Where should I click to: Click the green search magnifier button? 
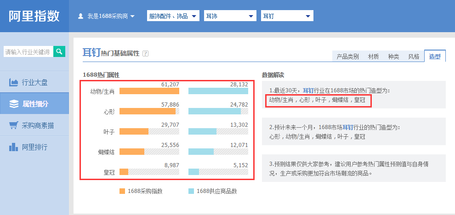point(59,51)
